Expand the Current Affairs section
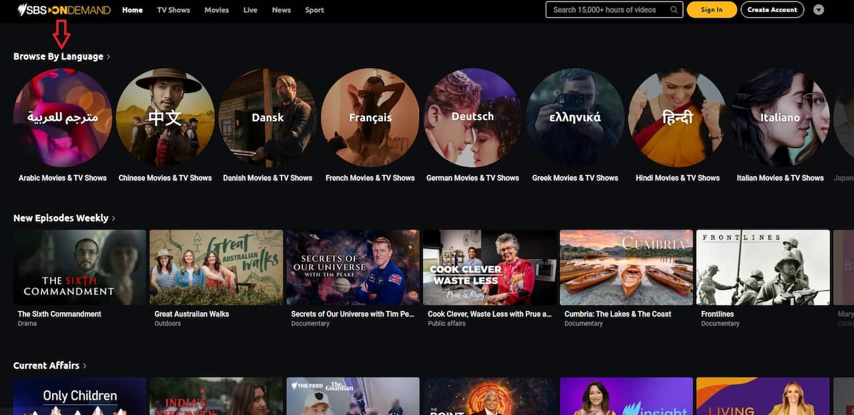Screen dimensions: 854x415 point(47,366)
